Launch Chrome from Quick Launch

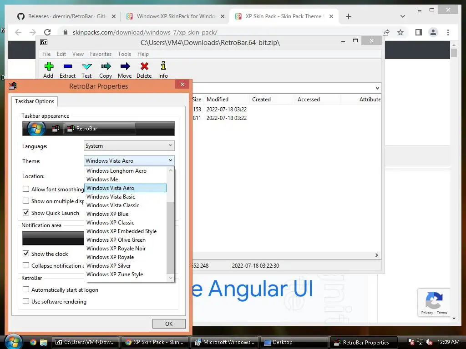pyautogui.click(x=33, y=342)
